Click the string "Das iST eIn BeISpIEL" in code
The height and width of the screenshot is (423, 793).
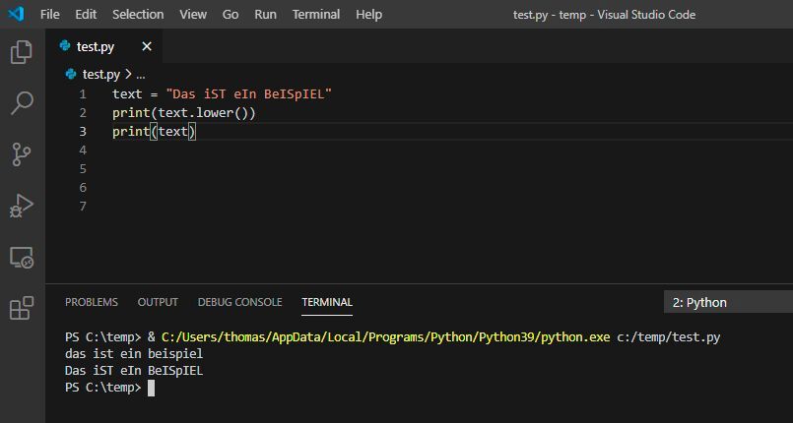tap(249, 93)
